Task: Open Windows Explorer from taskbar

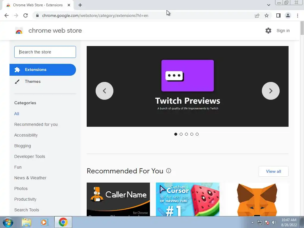Action: (x=26, y=222)
